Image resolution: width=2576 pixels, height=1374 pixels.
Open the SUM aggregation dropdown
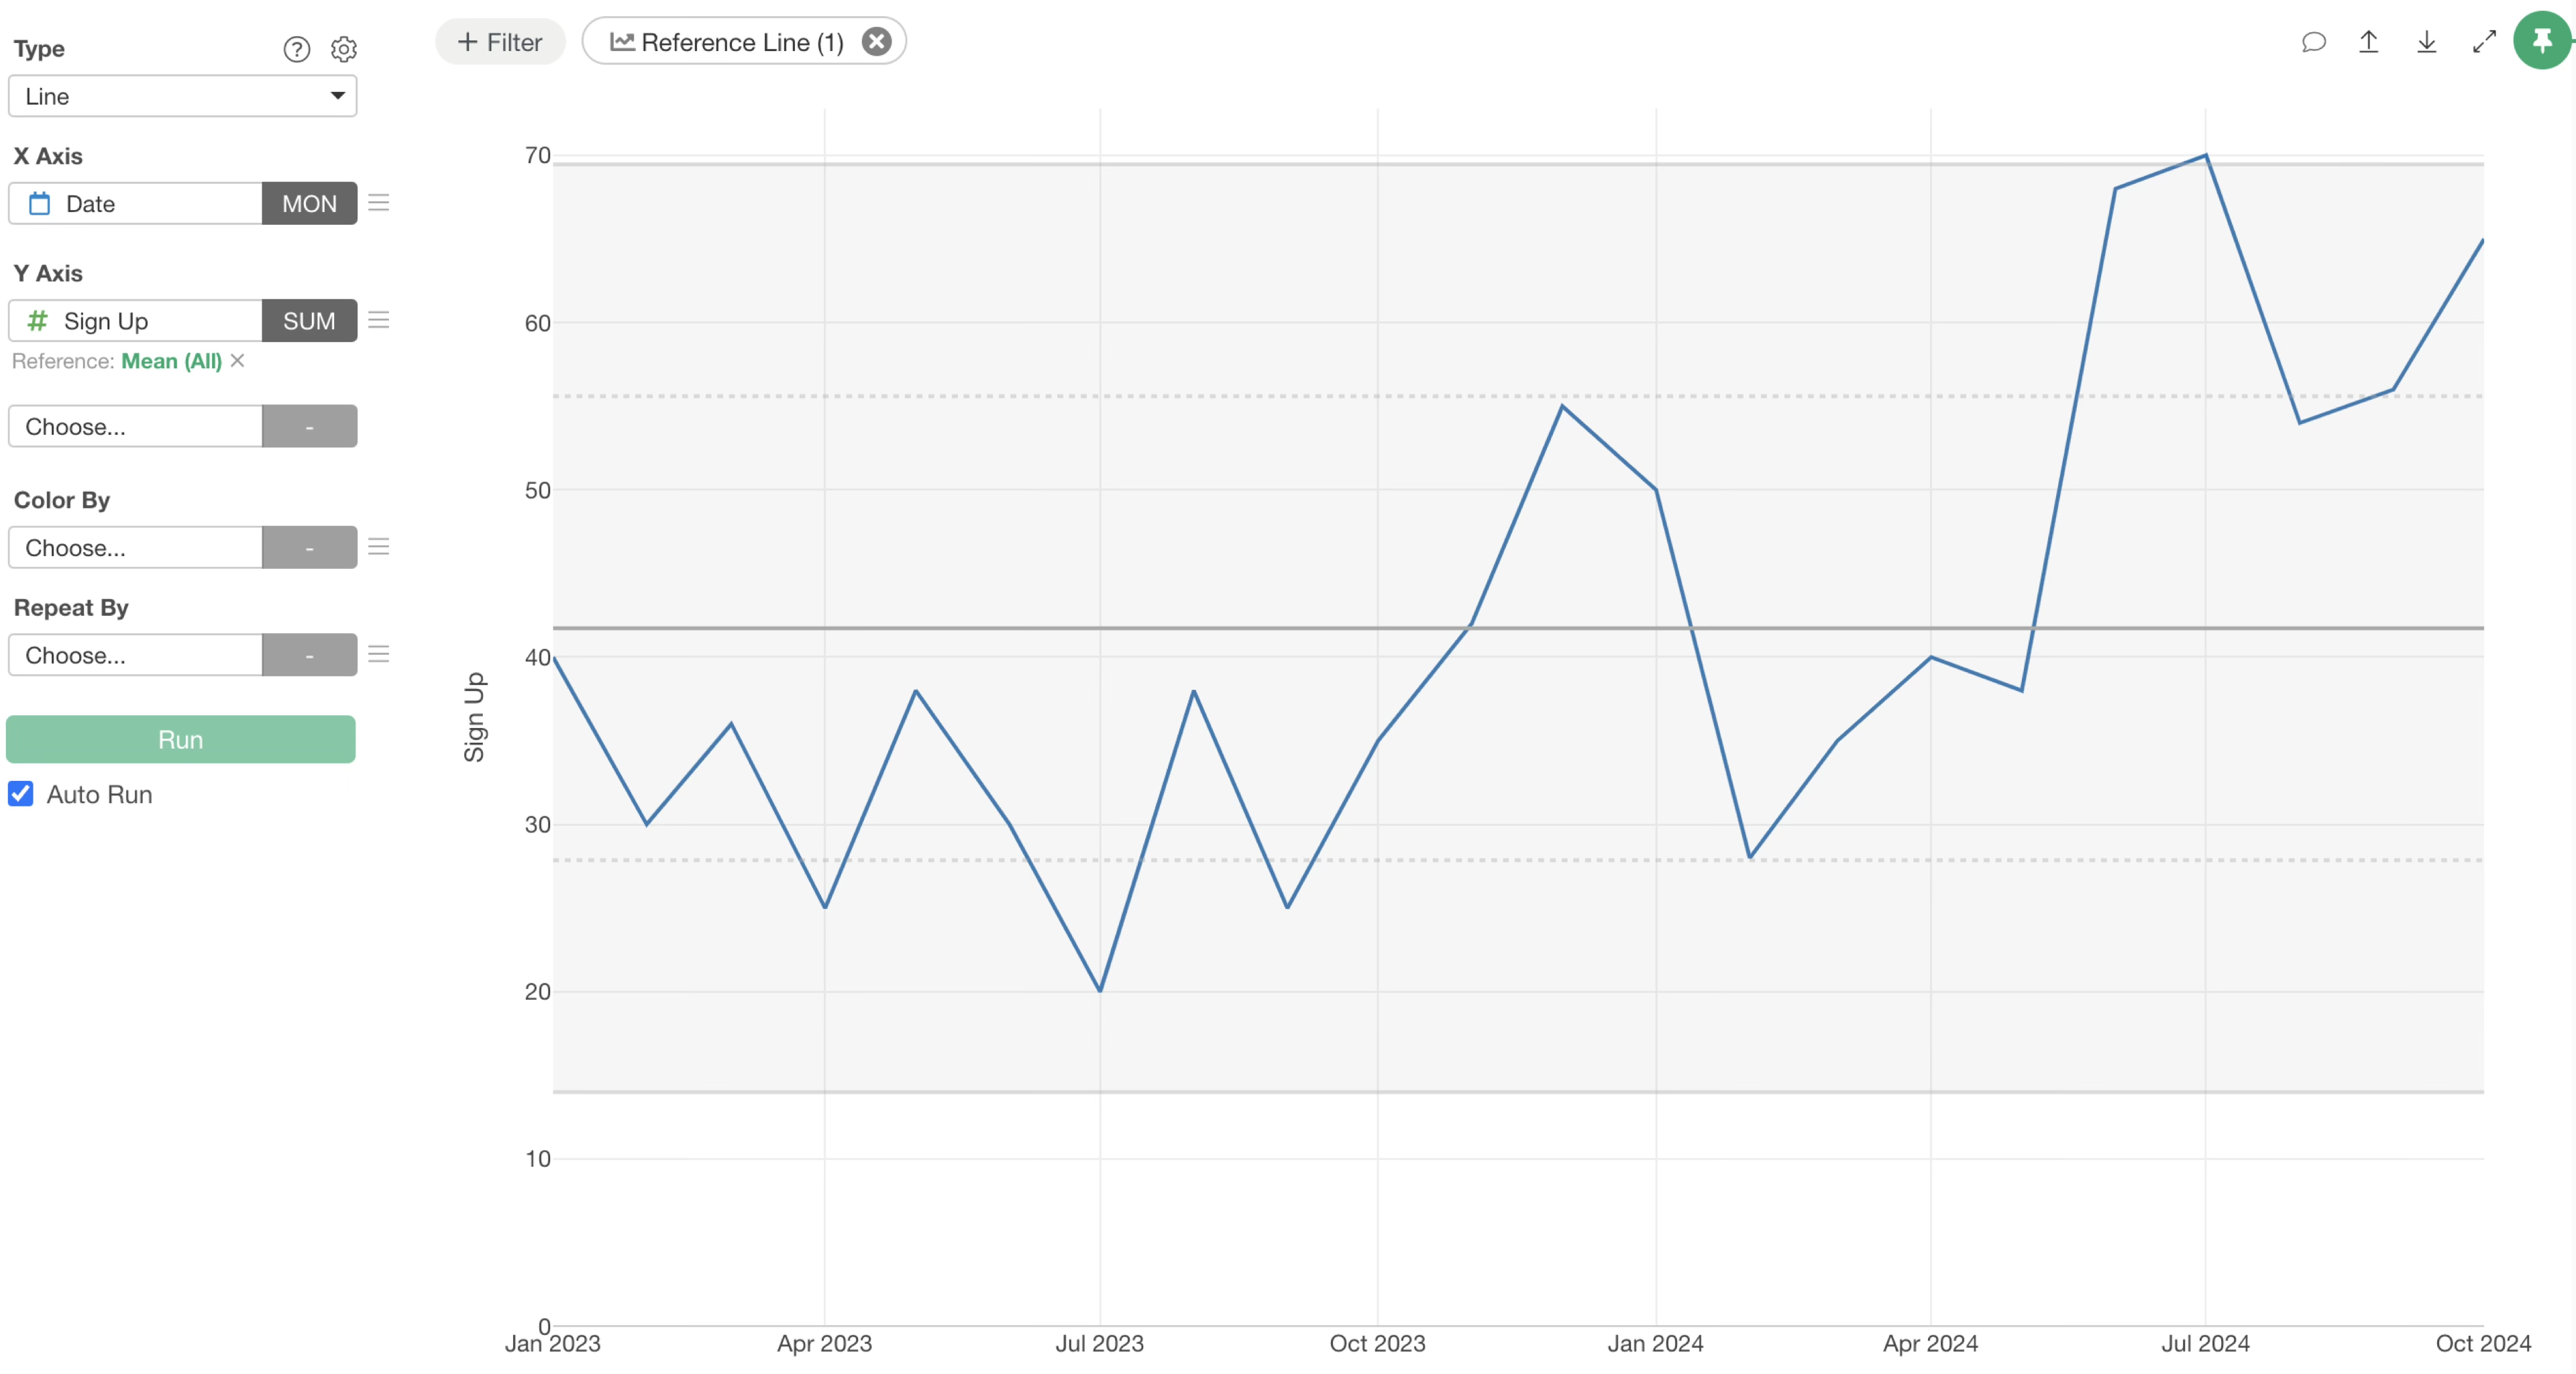[309, 321]
